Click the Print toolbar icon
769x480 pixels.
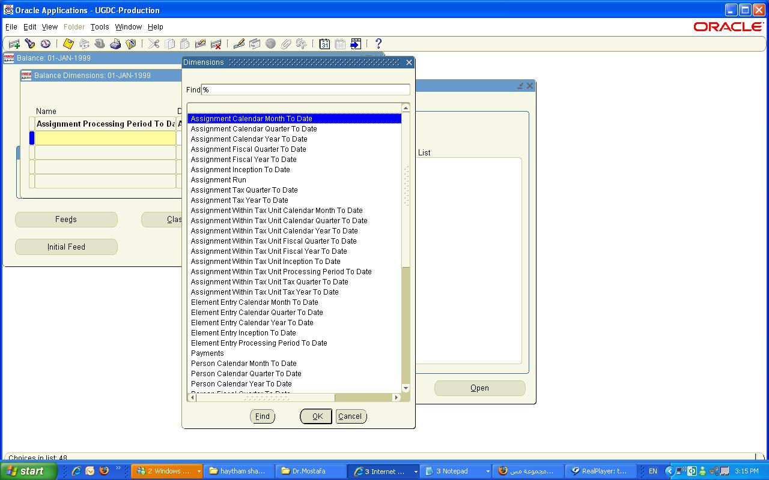click(x=115, y=44)
